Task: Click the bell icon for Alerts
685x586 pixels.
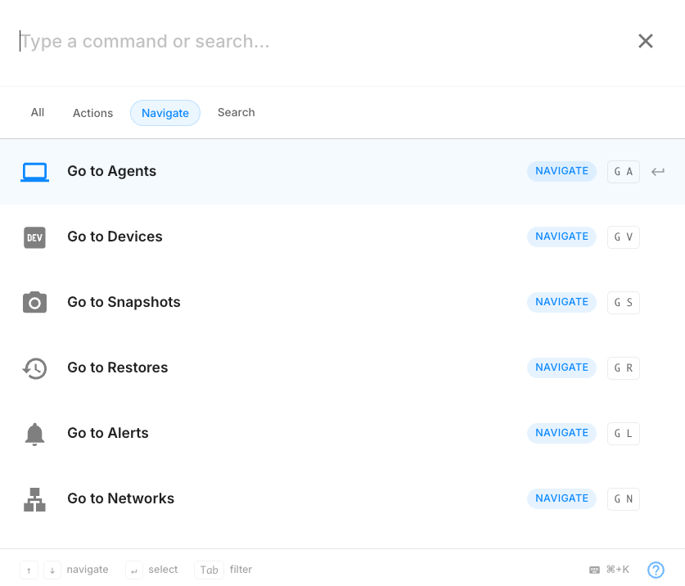Action: click(x=34, y=434)
